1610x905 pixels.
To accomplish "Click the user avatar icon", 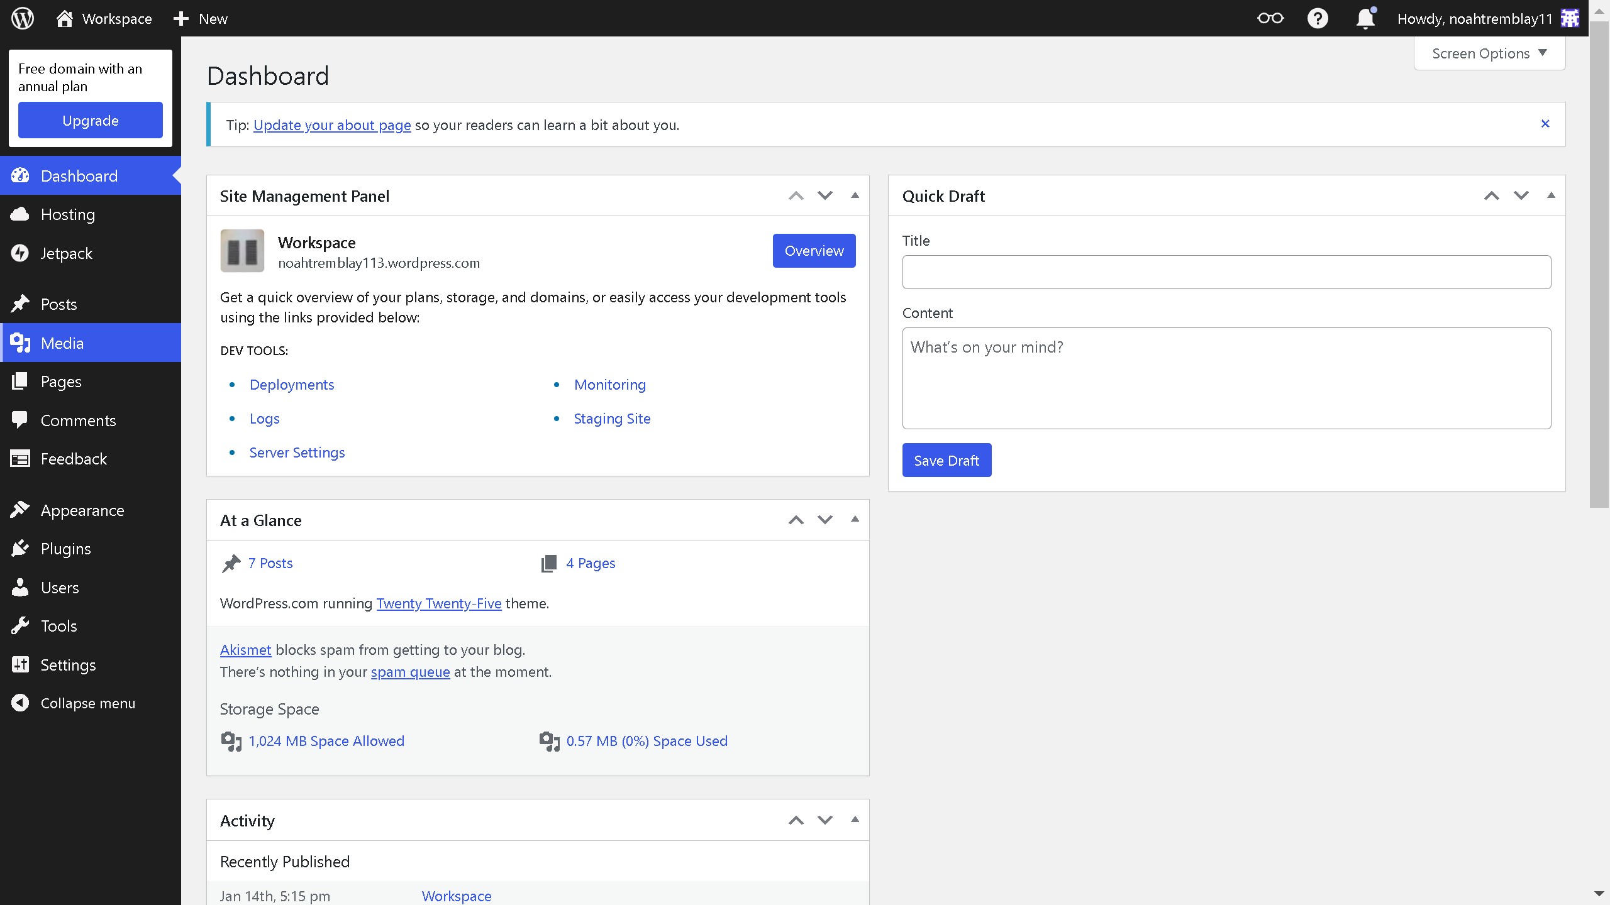I will [1570, 18].
